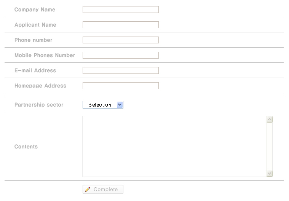Focus the Applicant Name text field
Viewport: 289px width, 201px height.
tap(121, 25)
